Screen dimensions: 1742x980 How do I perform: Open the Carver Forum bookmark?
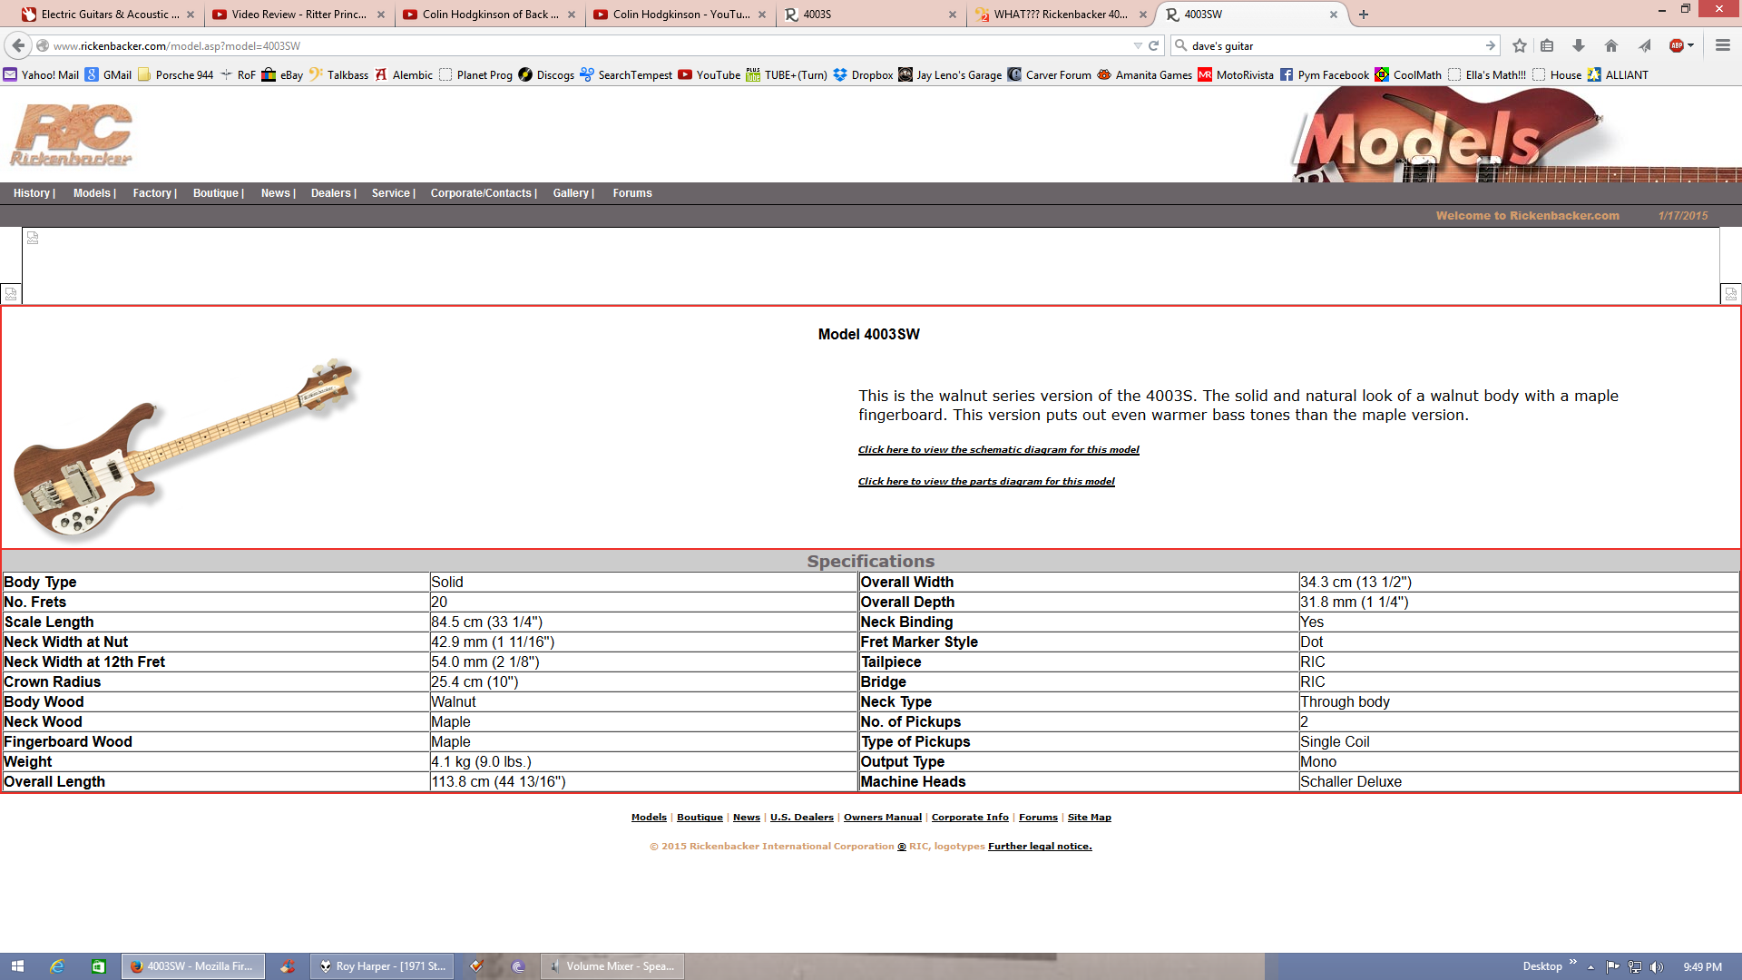pyautogui.click(x=1050, y=75)
